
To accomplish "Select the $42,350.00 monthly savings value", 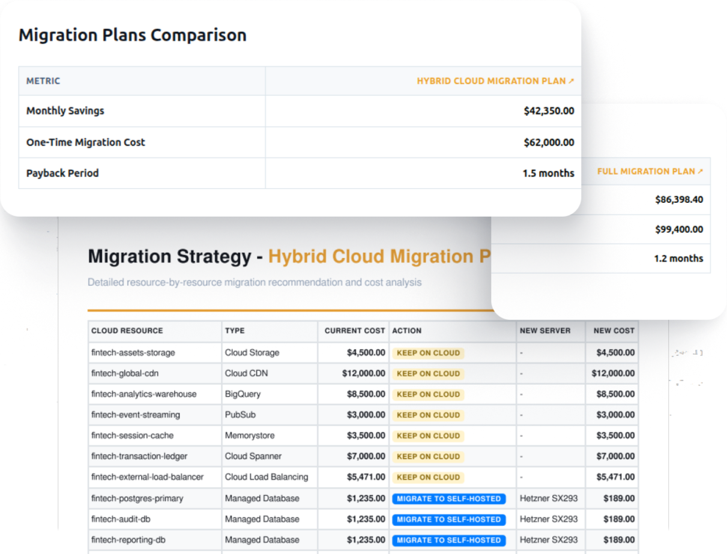I will click(x=549, y=111).
